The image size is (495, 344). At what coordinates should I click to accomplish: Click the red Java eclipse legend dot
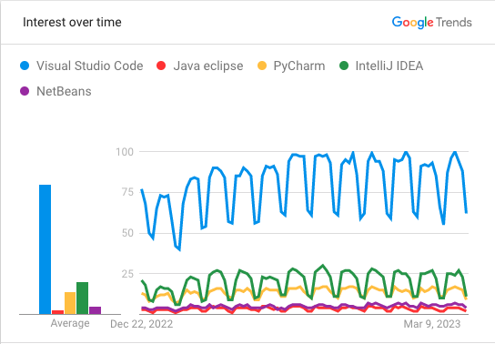point(161,66)
